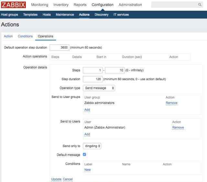Screen dimensions: 207x182
Task: Click the Duration (sec) column header
Action: click(x=132, y=57)
